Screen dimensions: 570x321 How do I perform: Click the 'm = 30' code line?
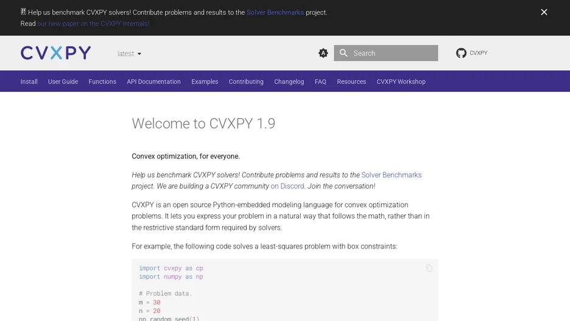(149, 302)
